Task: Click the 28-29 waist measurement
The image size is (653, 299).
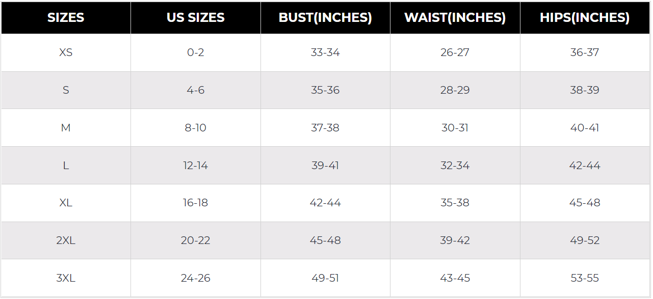Action: click(455, 90)
